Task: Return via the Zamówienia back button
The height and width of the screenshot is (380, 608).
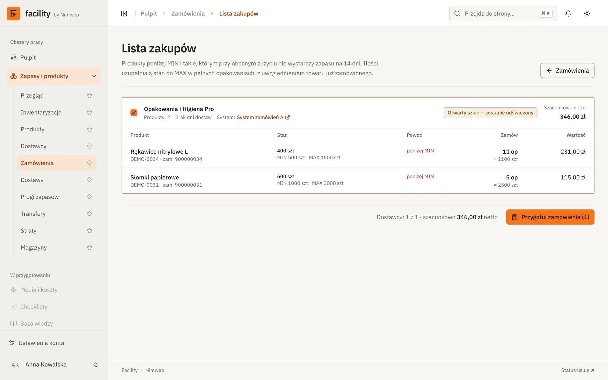Action: click(567, 71)
